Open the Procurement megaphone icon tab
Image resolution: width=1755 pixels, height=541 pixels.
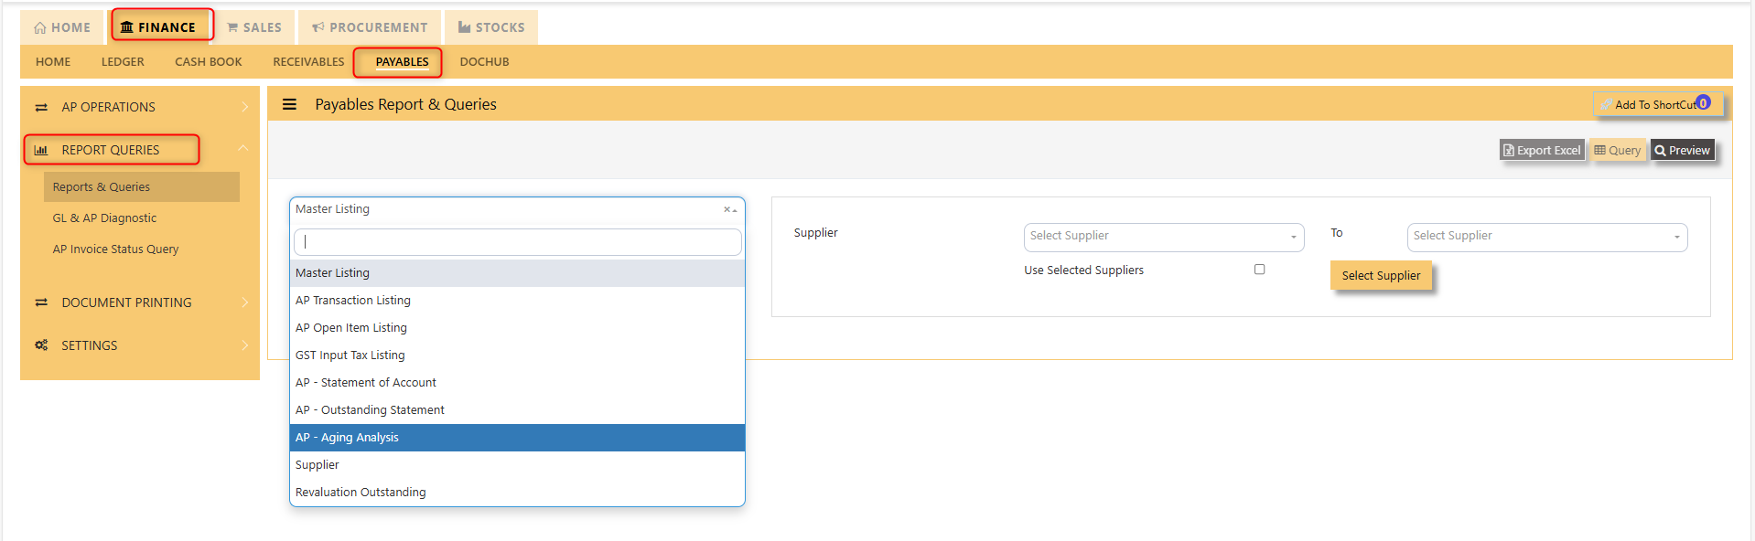pos(318,28)
